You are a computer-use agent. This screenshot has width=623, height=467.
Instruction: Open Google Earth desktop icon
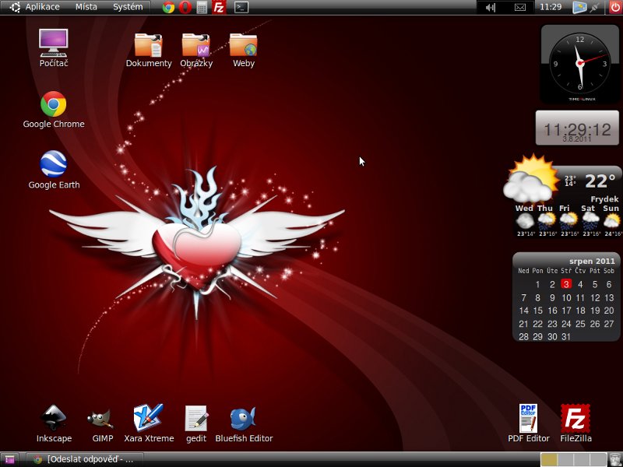[x=53, y=165]
